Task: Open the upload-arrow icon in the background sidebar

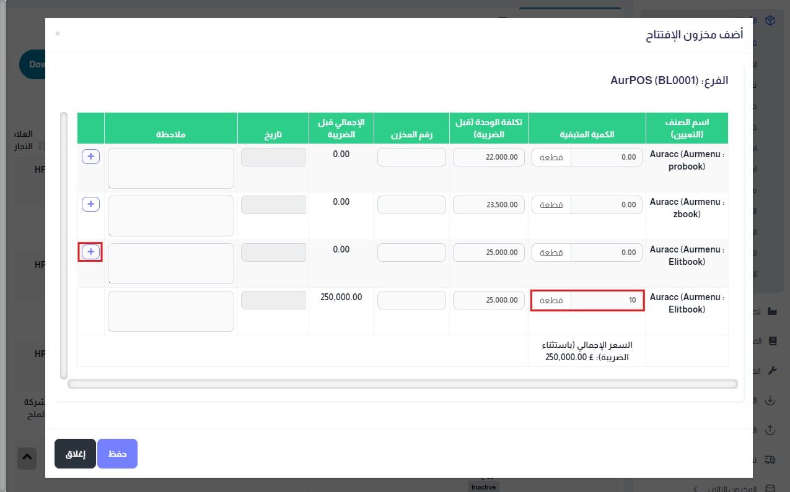Action: [x=771, y=429]
